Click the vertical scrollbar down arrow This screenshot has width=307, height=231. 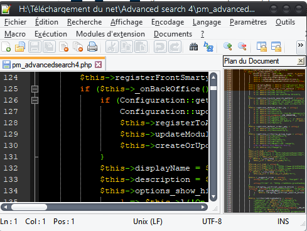click(x=213, y=196)
